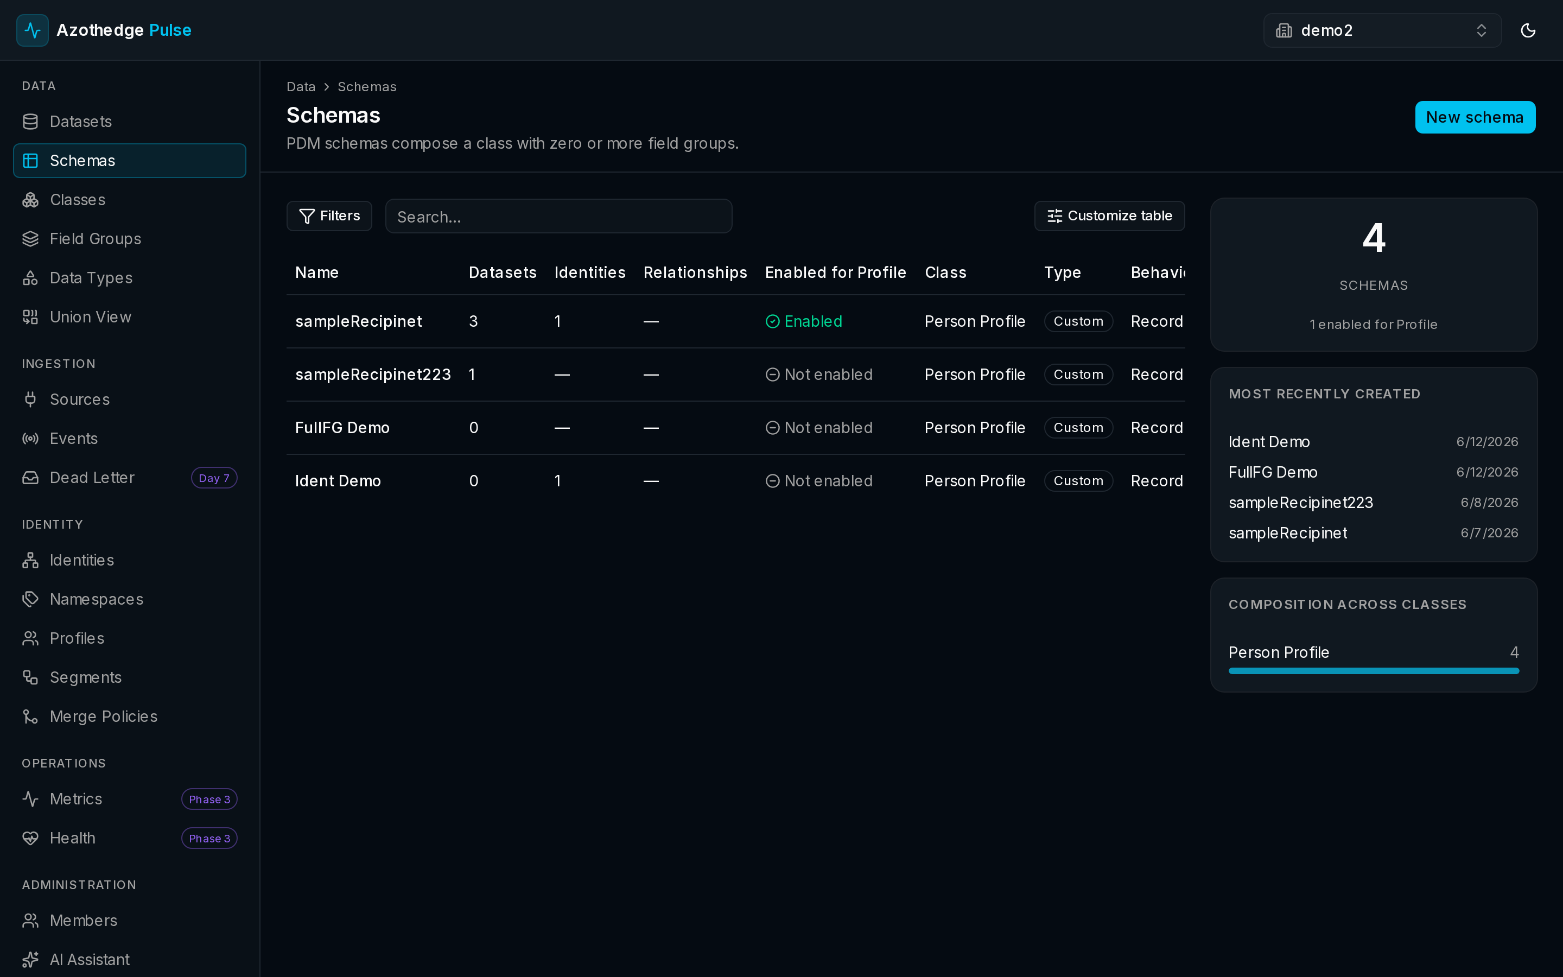The width and height of the screenshot is (1563, 977).
Task: Click the Not enabled status for Ident Demo
Action: click(x=819, y=481)
